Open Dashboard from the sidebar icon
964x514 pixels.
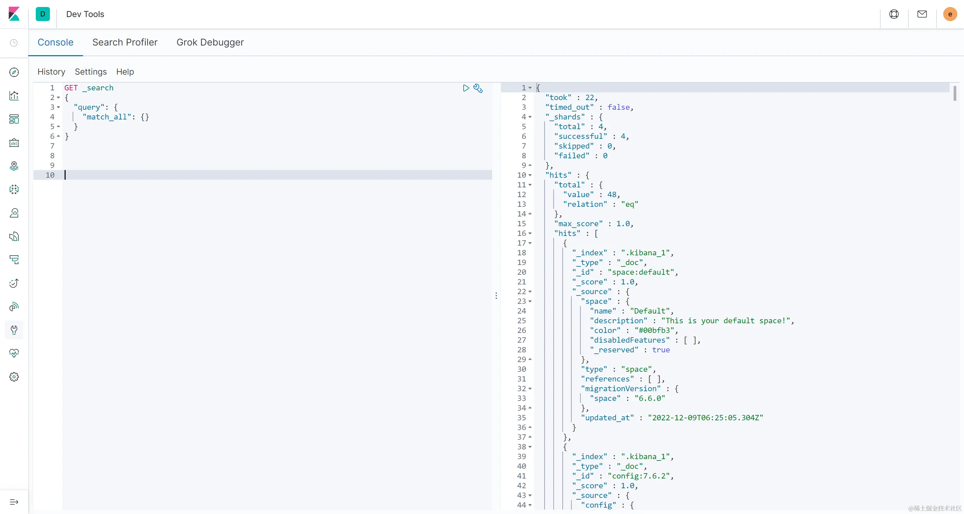pyautogui.click(x=14, y=119)
